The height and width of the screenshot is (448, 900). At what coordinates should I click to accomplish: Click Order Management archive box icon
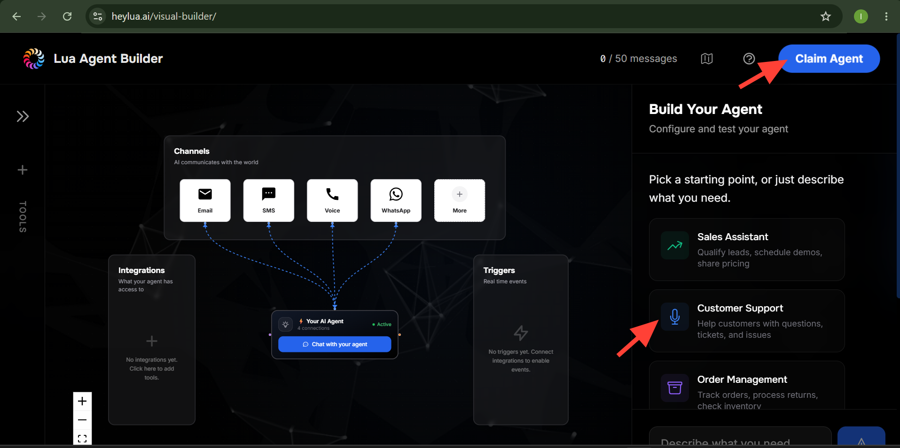674,388
